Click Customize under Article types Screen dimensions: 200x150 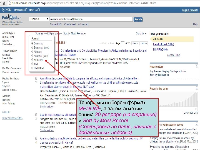8,44
